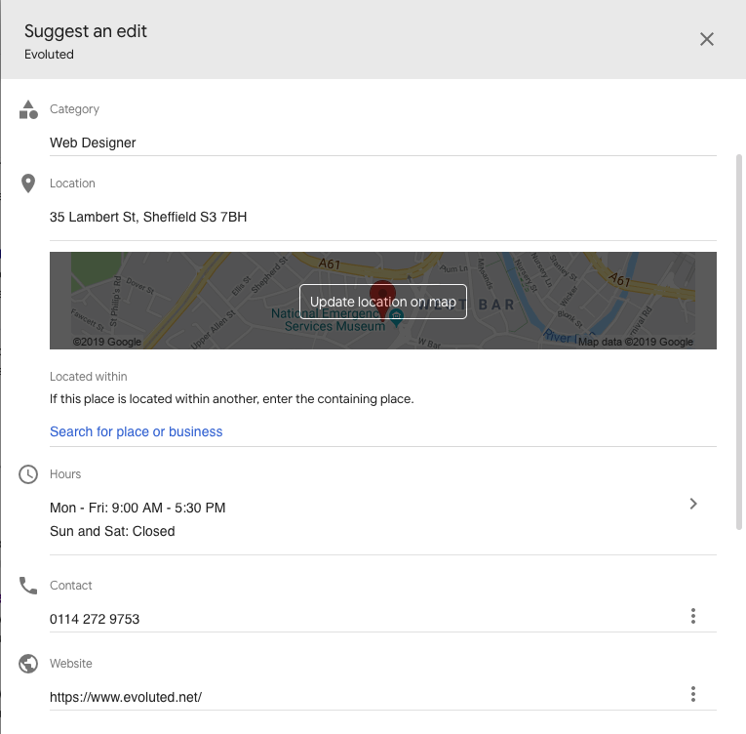This screenshot has width=746, height=734.
Task: Edit the 35 Lambert St address field
Action: [380, 217]
